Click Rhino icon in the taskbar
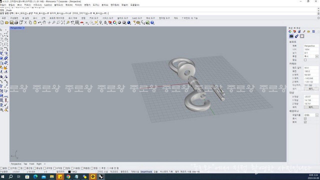This screenshot has width=320, height=180. coord(101,177)
